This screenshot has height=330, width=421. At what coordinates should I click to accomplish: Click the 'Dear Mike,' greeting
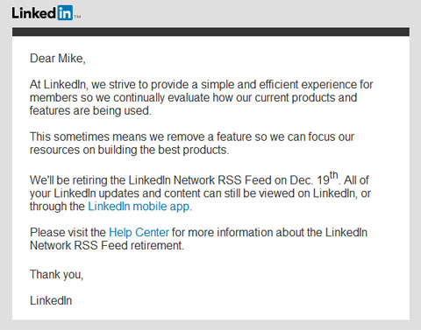(58, 59)
